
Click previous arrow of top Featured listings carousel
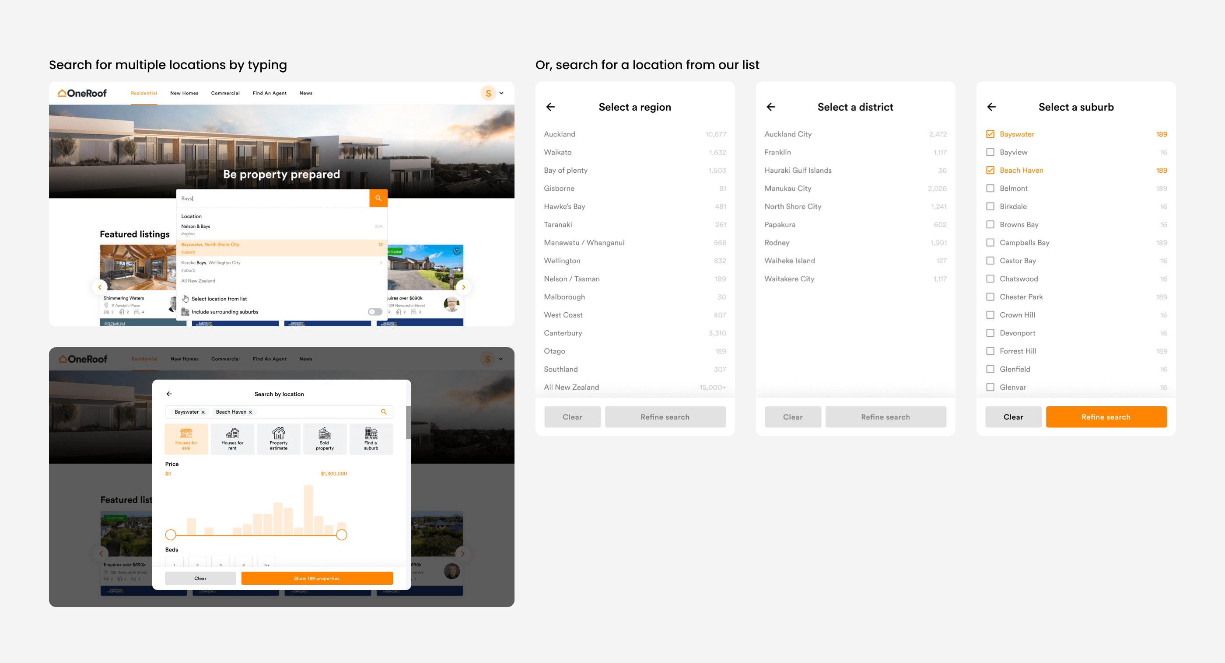point(99,287)
